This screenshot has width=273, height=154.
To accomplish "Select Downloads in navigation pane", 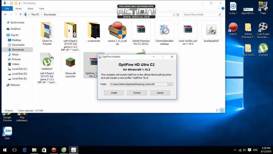I will [x=17, y=49].
